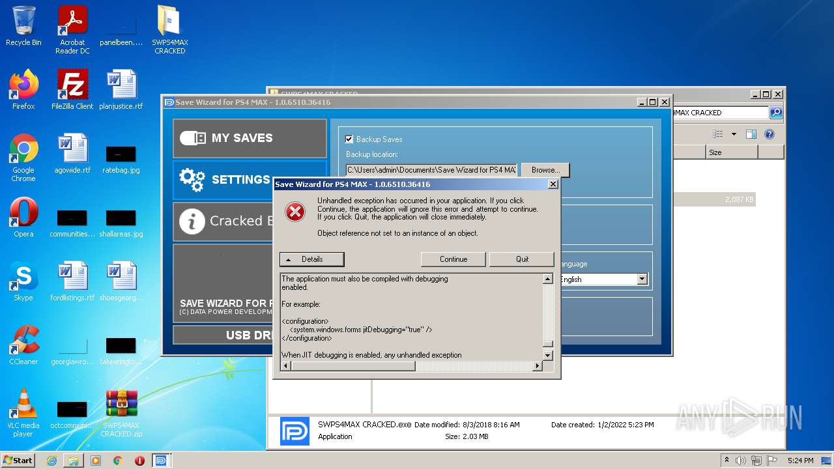Toggle the preview pane icon in Explorer

751,134
